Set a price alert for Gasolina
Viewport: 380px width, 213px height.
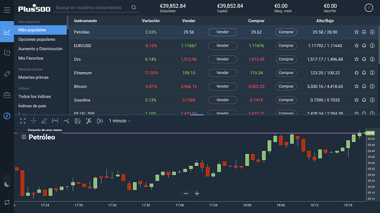coord(364,100)
